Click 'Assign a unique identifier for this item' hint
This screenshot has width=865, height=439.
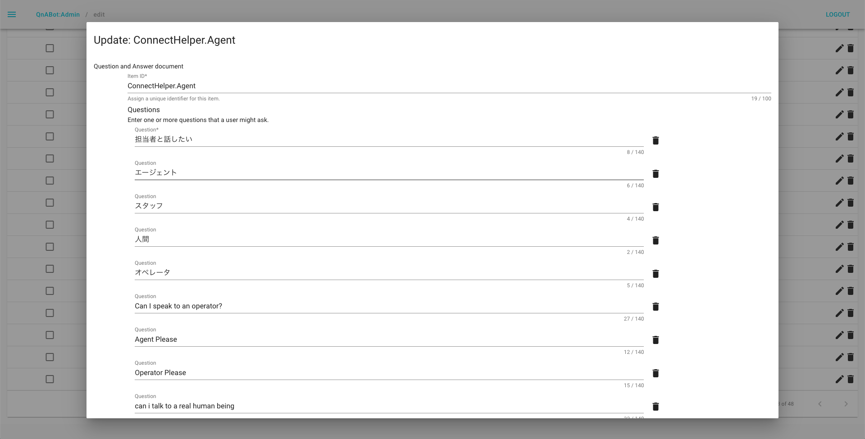tap(173, 99)
